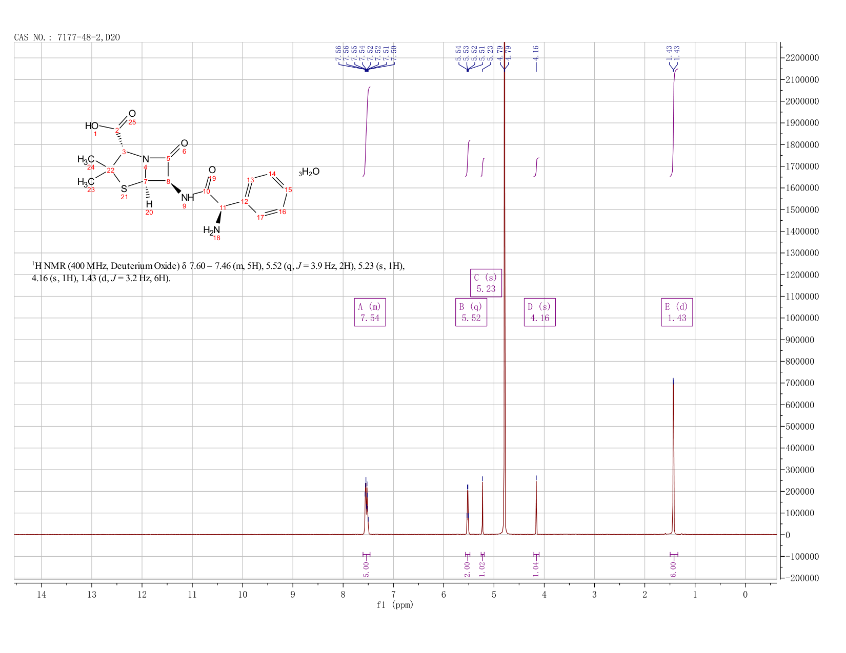Click the 2200000 intensity axis tick
Viewport: 846px width, 653px height.
click(x=801, y=58)
